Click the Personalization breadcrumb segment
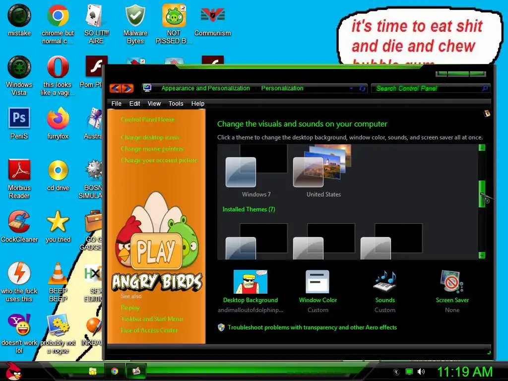This screenshot has height=381, width=508. [282, 88]
